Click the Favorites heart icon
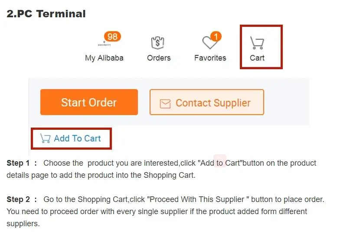 (x=209, y=43)
